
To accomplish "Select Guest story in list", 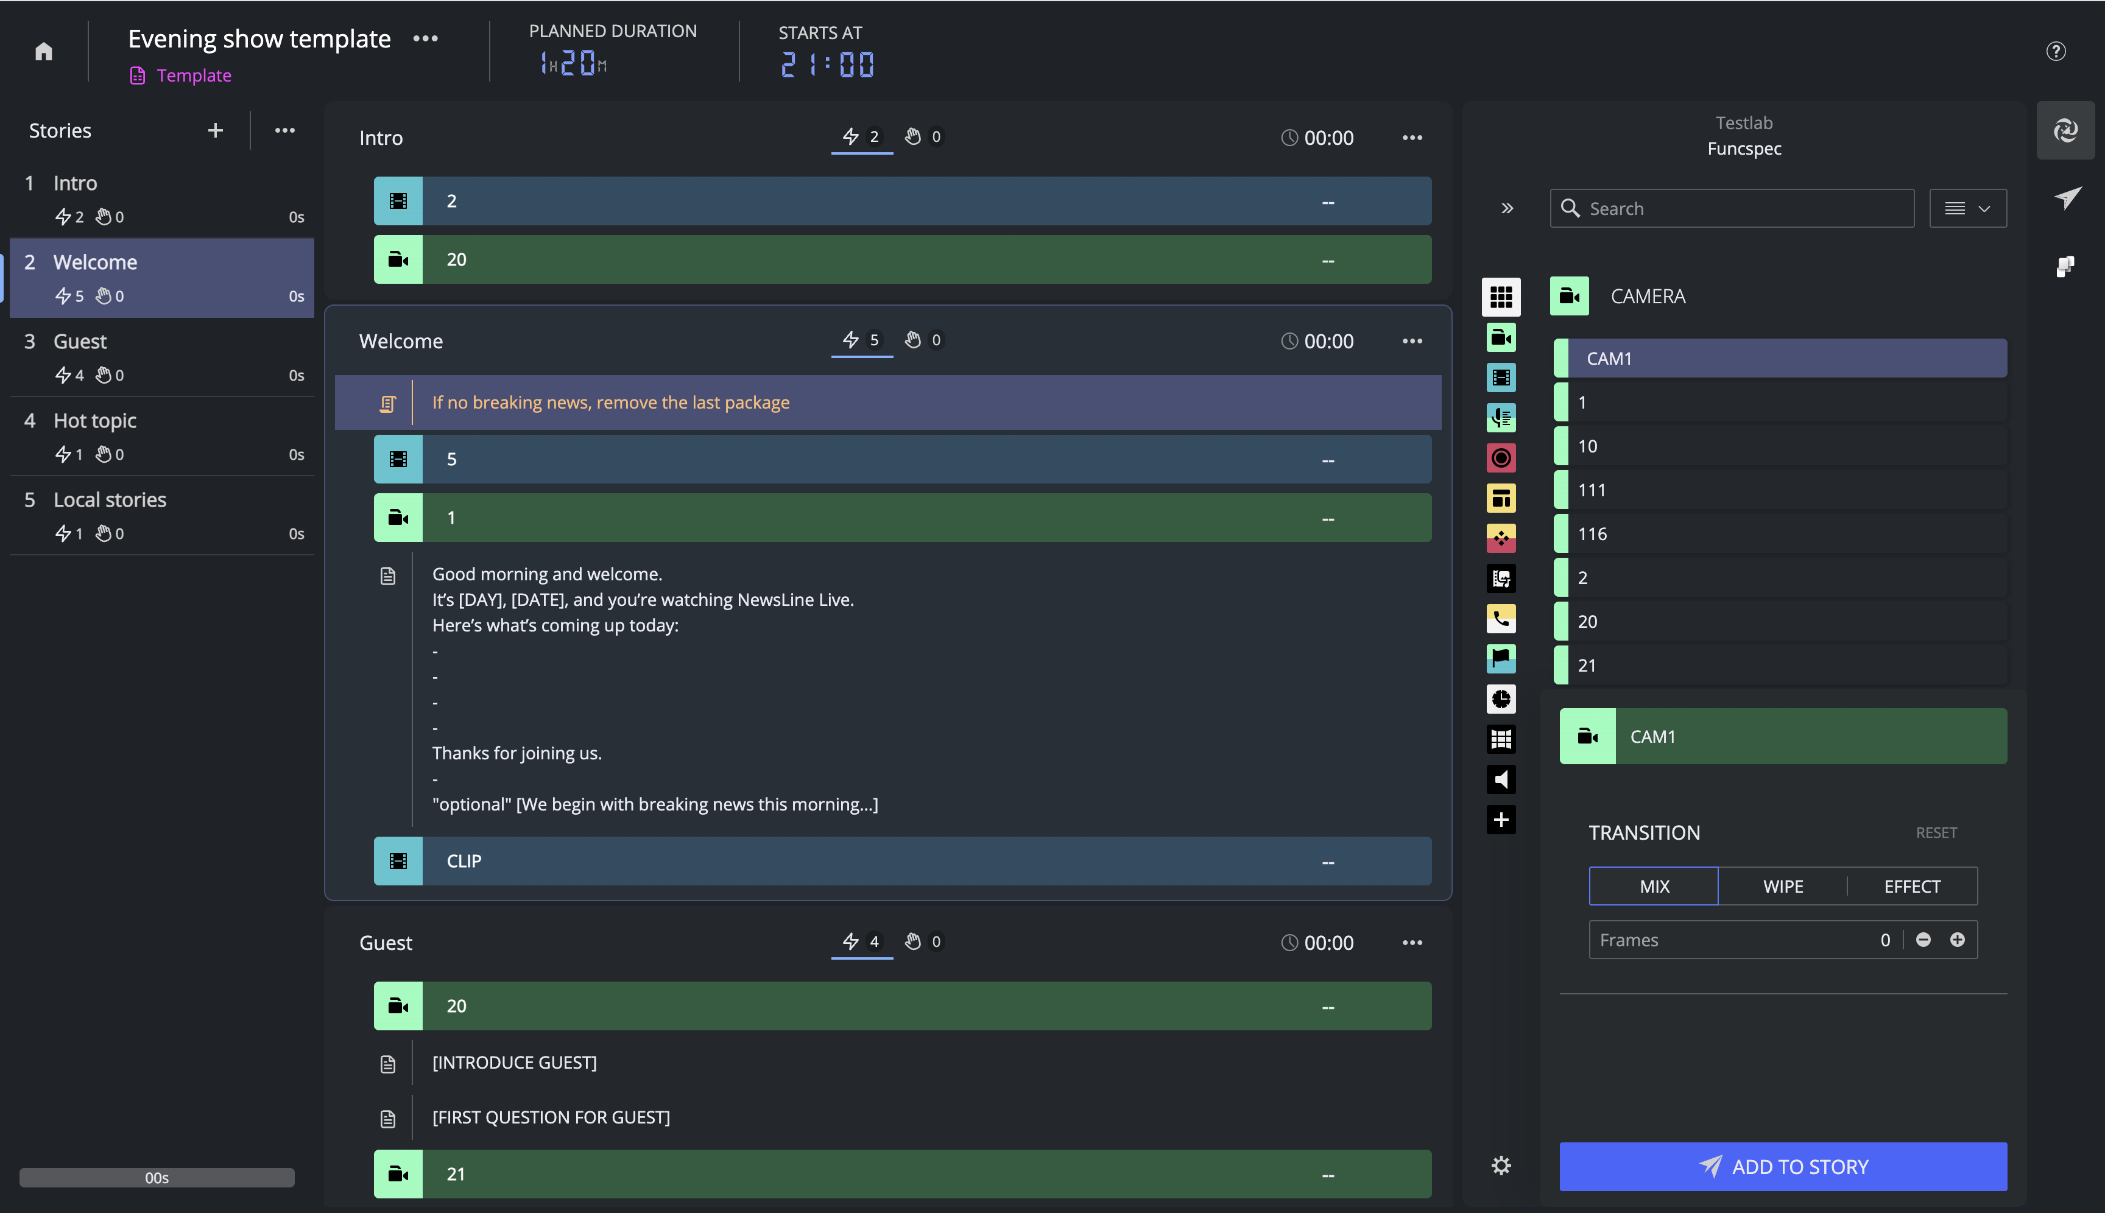I will click(161, 357).
